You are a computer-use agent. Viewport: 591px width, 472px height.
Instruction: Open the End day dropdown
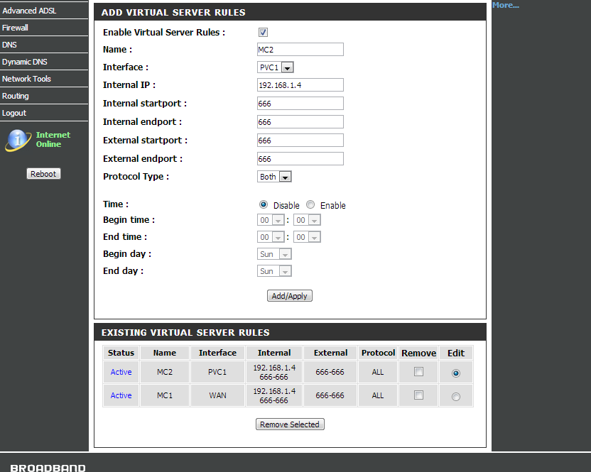coord(274,271)
